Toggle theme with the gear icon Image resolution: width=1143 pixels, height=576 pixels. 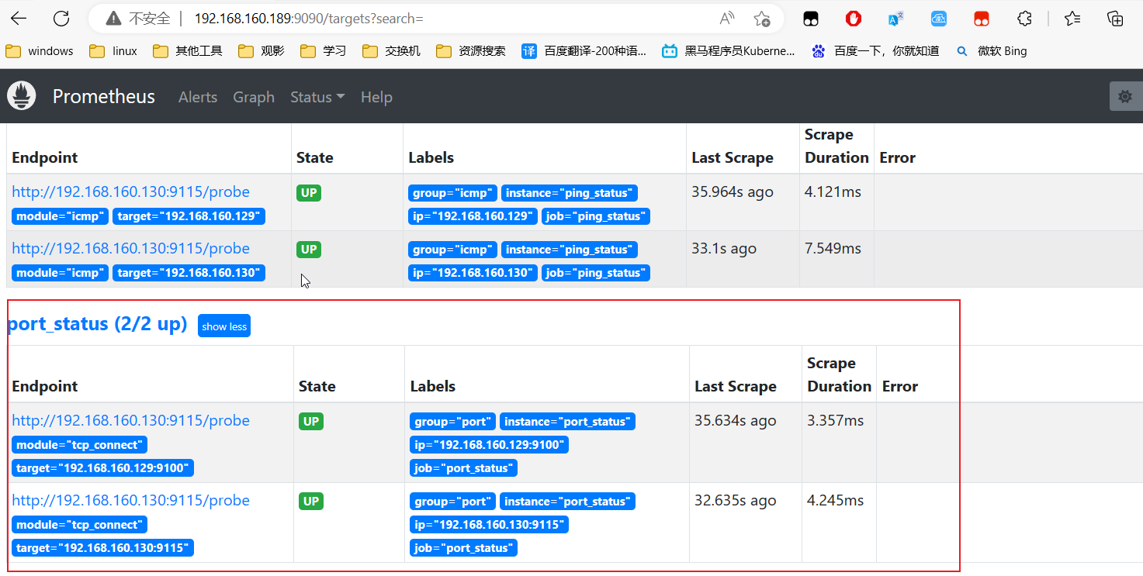[x=1125, y=96]
